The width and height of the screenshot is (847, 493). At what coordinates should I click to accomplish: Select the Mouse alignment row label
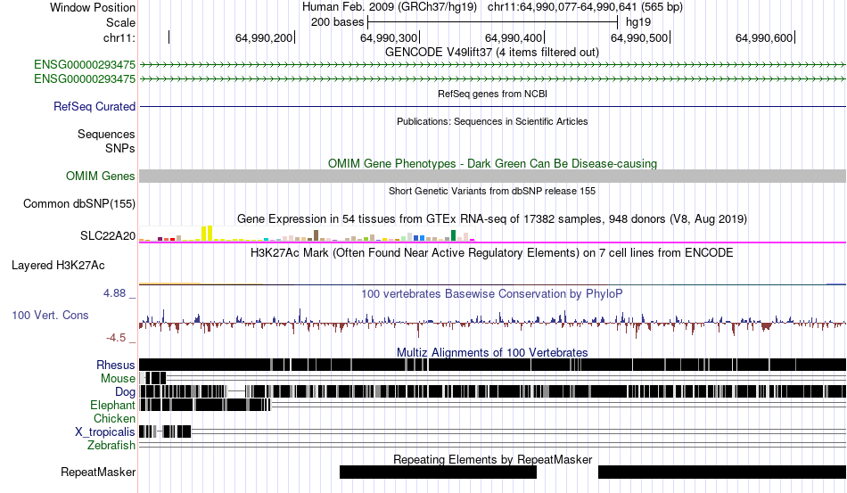pos(118,379)
